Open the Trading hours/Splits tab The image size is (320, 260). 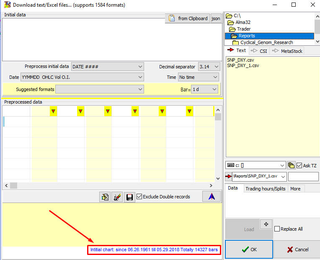pyautogui.click(x=265, y=189)
